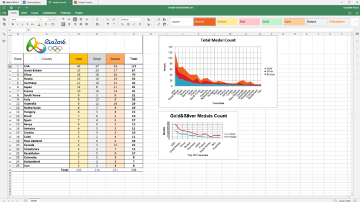
Task: Toggle Italic formatting
Action: [18, 24]
